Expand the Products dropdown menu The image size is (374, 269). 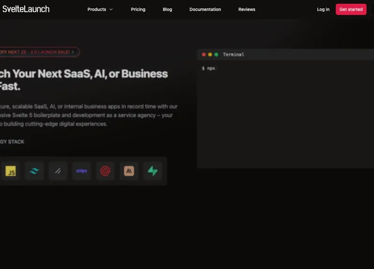pyautogui.click(x=100, y=9)
